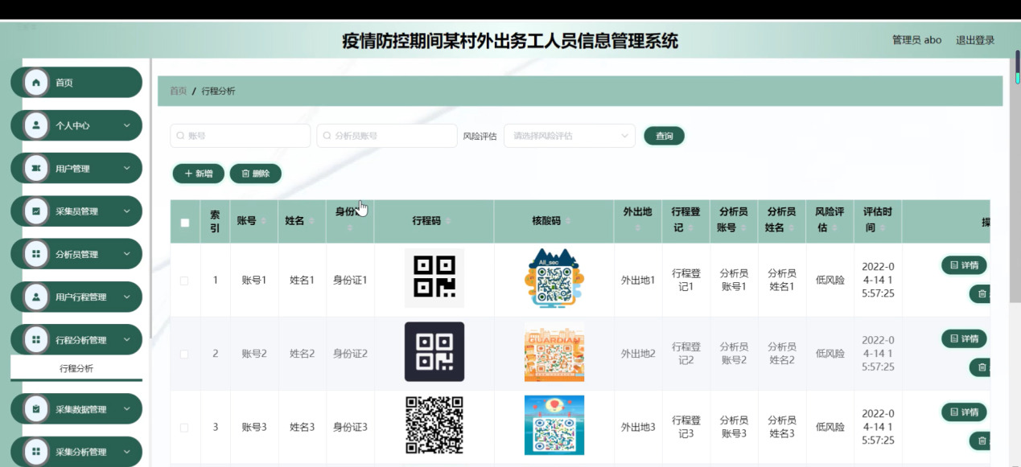The width and height of the screenshot is (1021, 467).
Task: Click the 用户管理 sidebar icon
Action: pos(35,169)
